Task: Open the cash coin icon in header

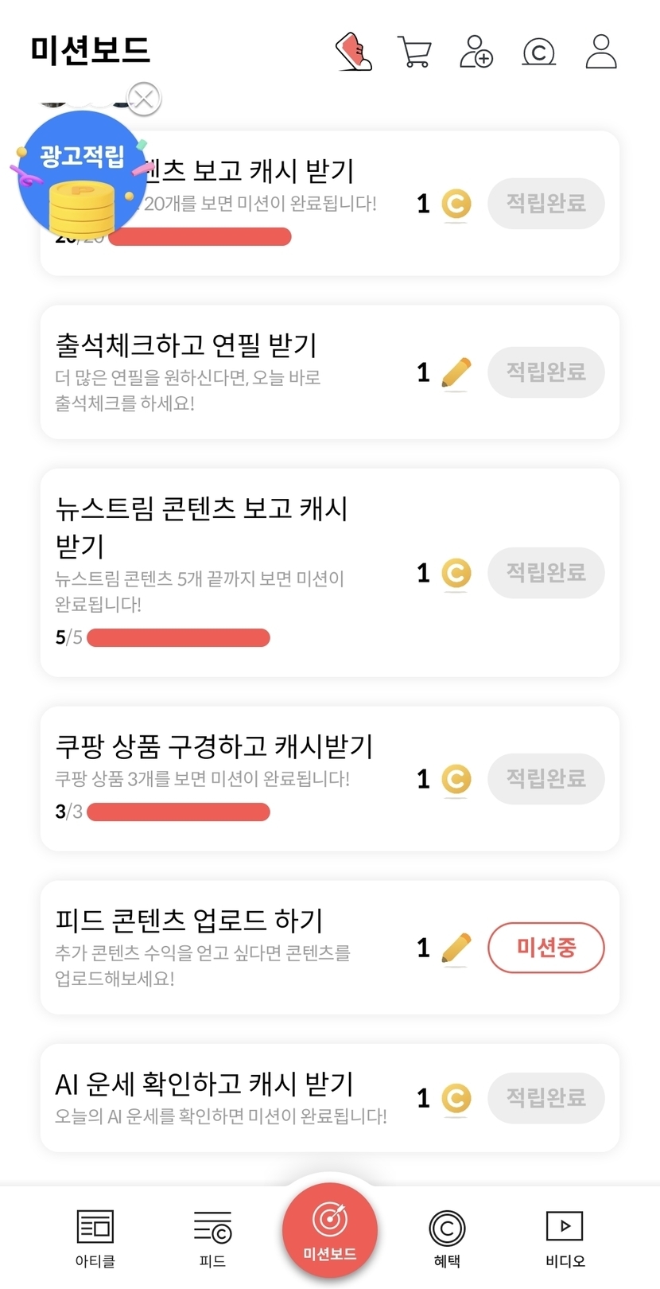Action: click(538, 53)
